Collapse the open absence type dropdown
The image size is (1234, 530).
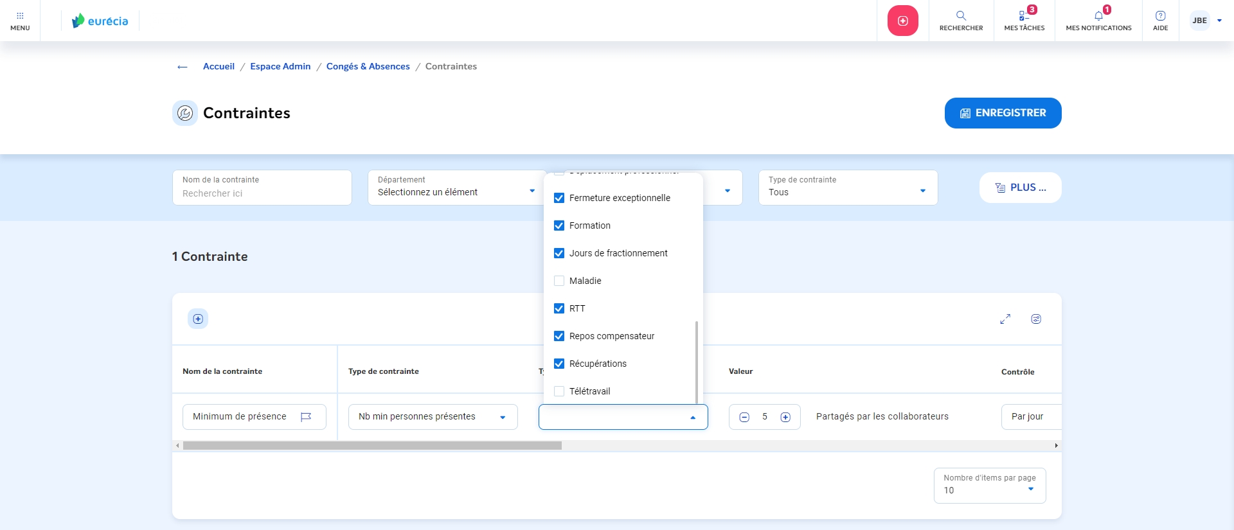(x=693, y=418)
